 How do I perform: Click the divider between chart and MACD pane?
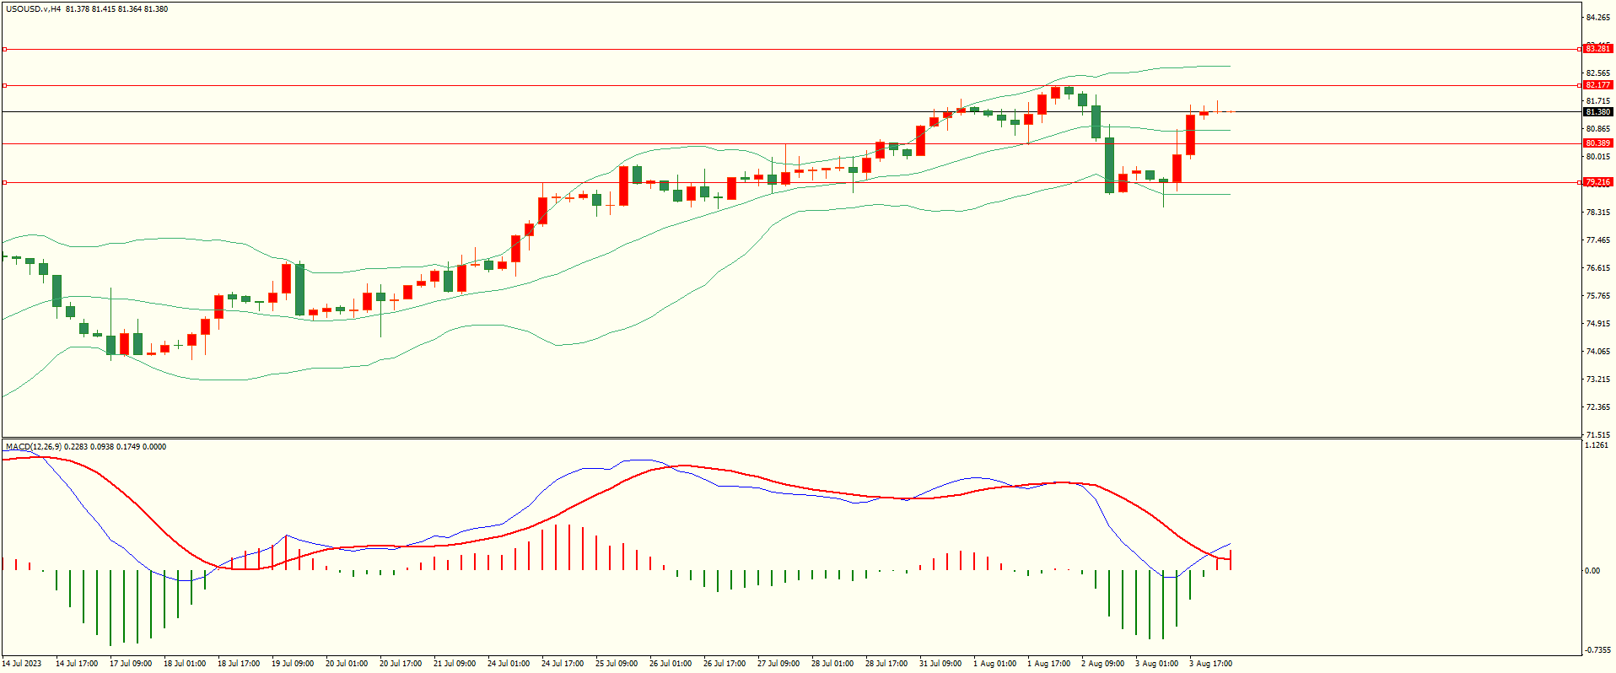(790, 438)
